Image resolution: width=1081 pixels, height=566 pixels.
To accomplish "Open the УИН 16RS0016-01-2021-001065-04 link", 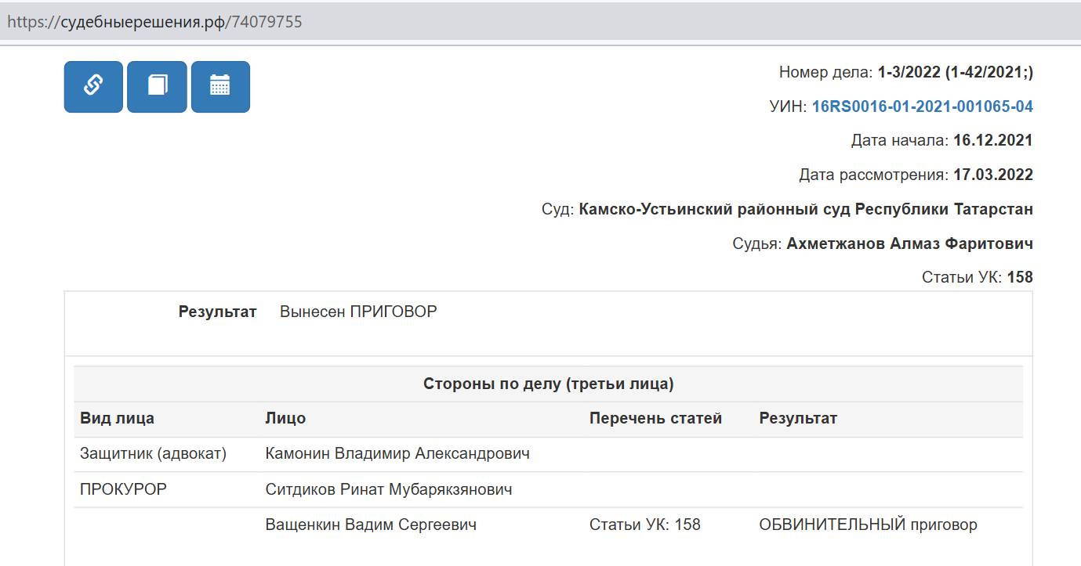I will click(922, 107).
